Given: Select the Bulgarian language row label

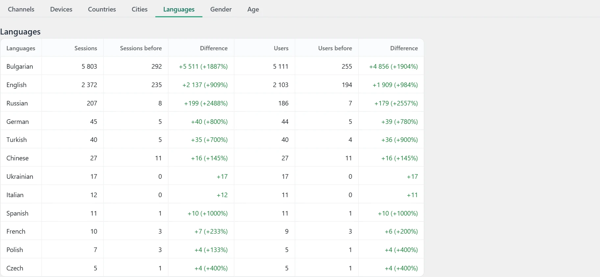Looking at the screenshot, I should pyautogui.click(x=20, y=67).
